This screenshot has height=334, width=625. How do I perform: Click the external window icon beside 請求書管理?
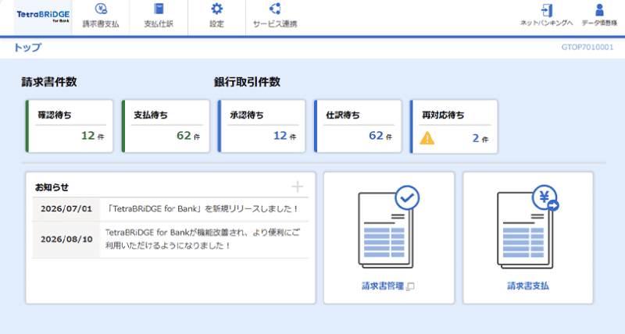(411, 286)
